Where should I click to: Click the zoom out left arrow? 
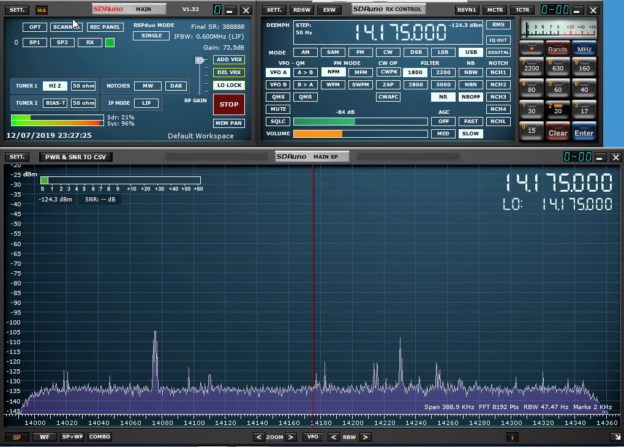(258, 437)
